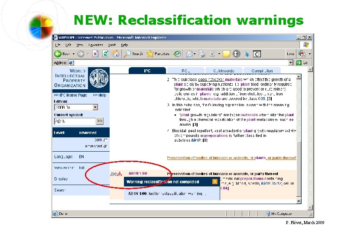Switch to the RCL tab
This screenshot has height=234, width=338.
click(x=185, y=71)
